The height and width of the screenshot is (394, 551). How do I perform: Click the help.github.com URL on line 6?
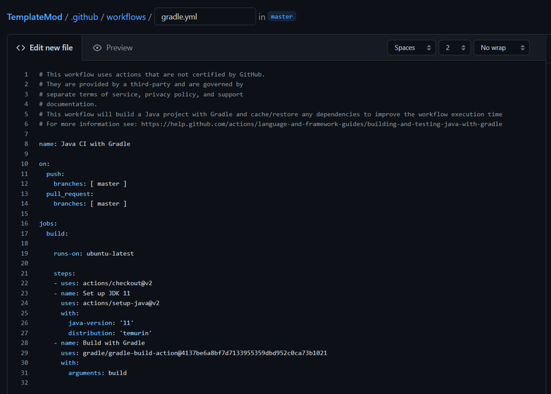pos(321,124)
